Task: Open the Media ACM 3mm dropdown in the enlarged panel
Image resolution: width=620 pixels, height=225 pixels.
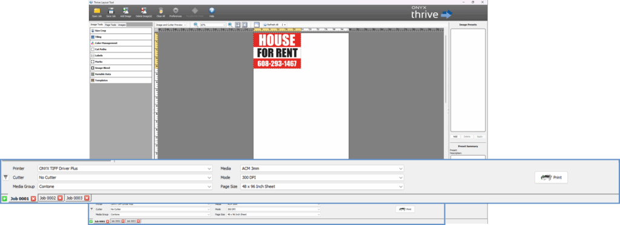Action: coord(322,168)
